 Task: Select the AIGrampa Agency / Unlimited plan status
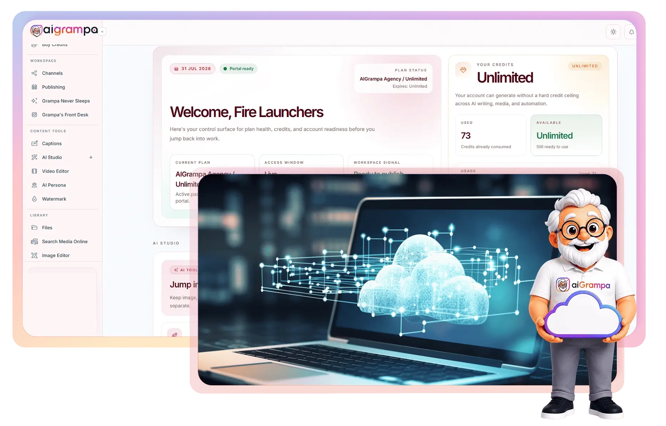[x=393, y=79]
